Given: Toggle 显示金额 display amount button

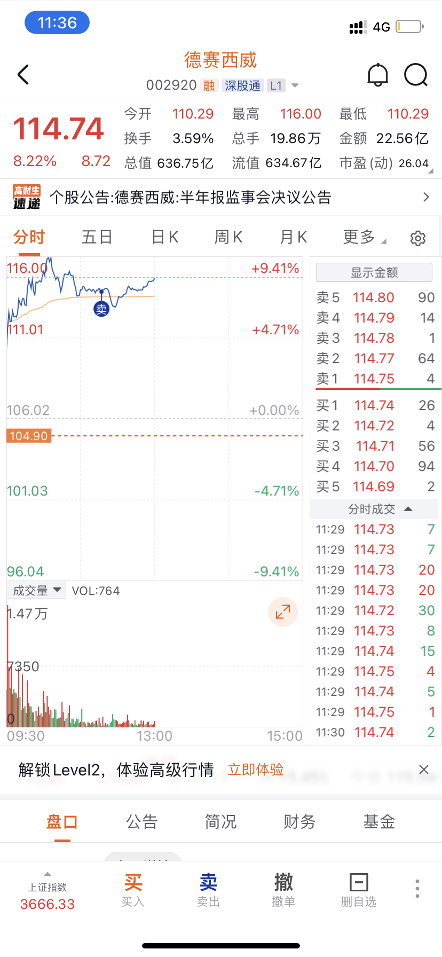Looking at the screenshot, I should click(374, 272).
